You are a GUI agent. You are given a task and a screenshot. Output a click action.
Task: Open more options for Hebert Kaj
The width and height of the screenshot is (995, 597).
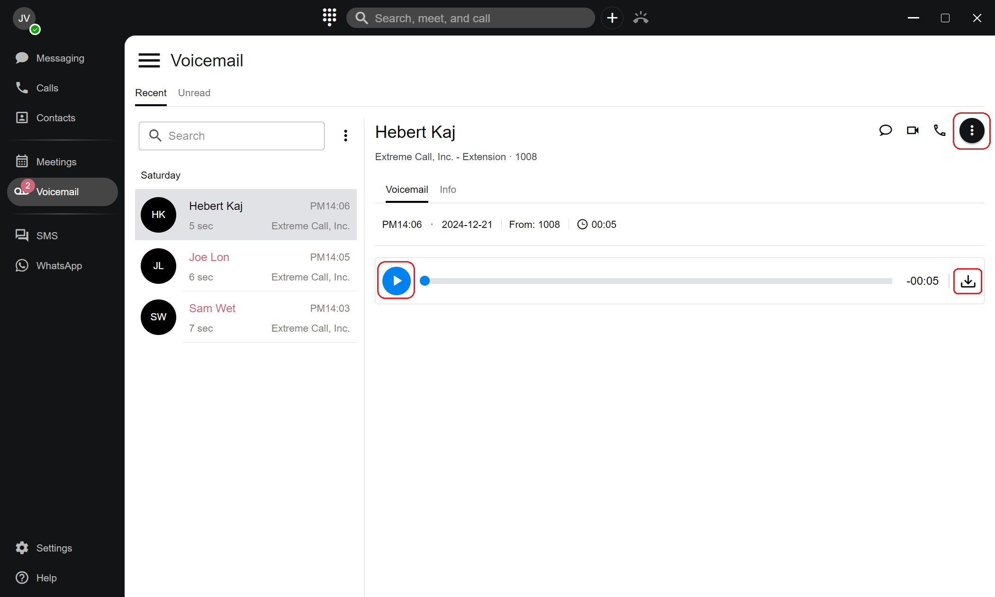[971, 130]
